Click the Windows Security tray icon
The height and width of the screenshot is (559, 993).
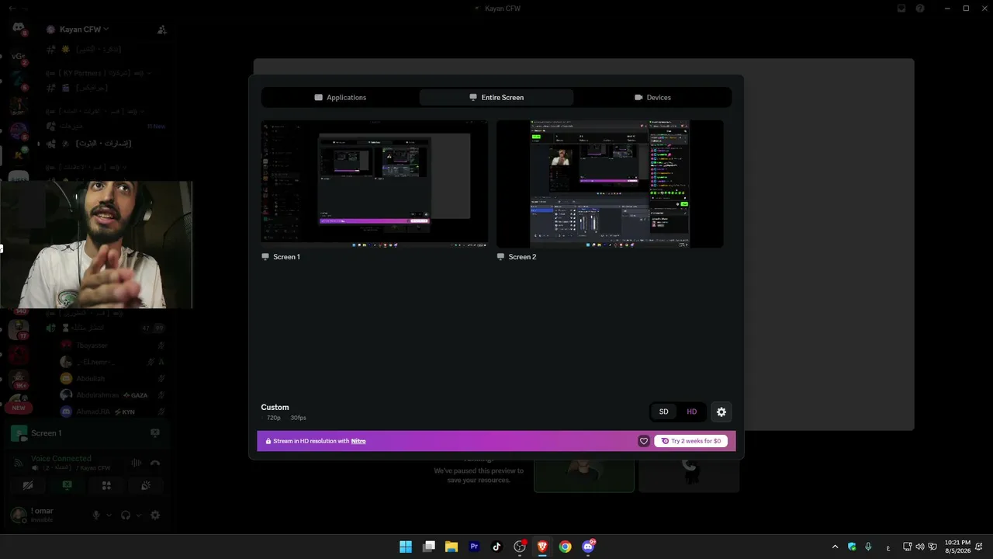(x=852, y=547)
